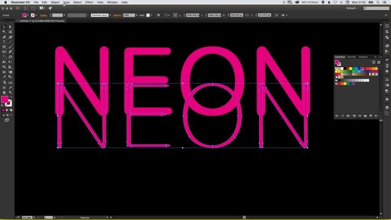This screenshot has height=220, width=391.
Task: Select the Hand tool
Action: tap(4, 92)
